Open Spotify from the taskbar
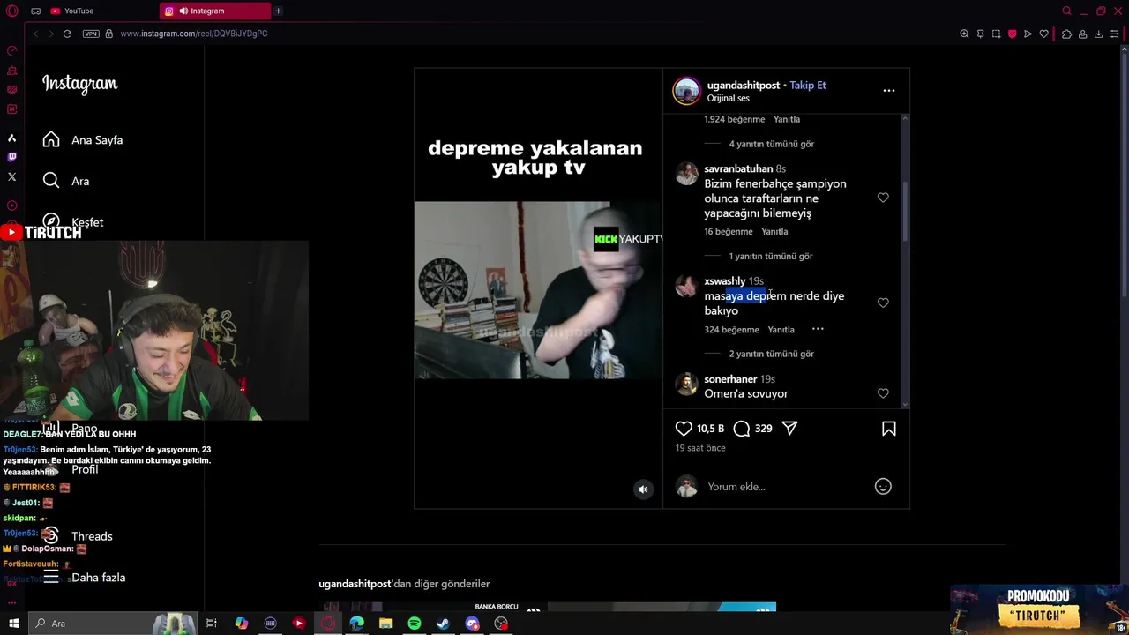This screenshot has height=635, width=1129. coord(415,624)
